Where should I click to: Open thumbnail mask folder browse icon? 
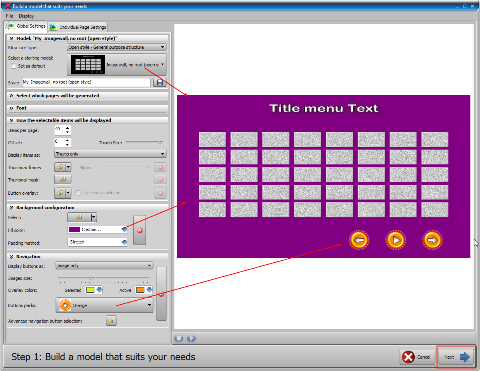tap(63, 180)
